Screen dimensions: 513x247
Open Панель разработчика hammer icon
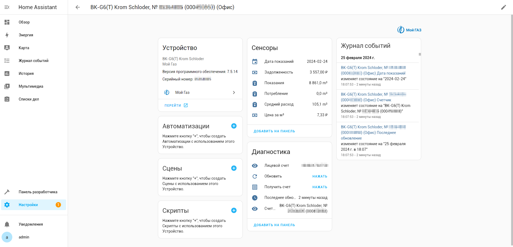(7, 192)
